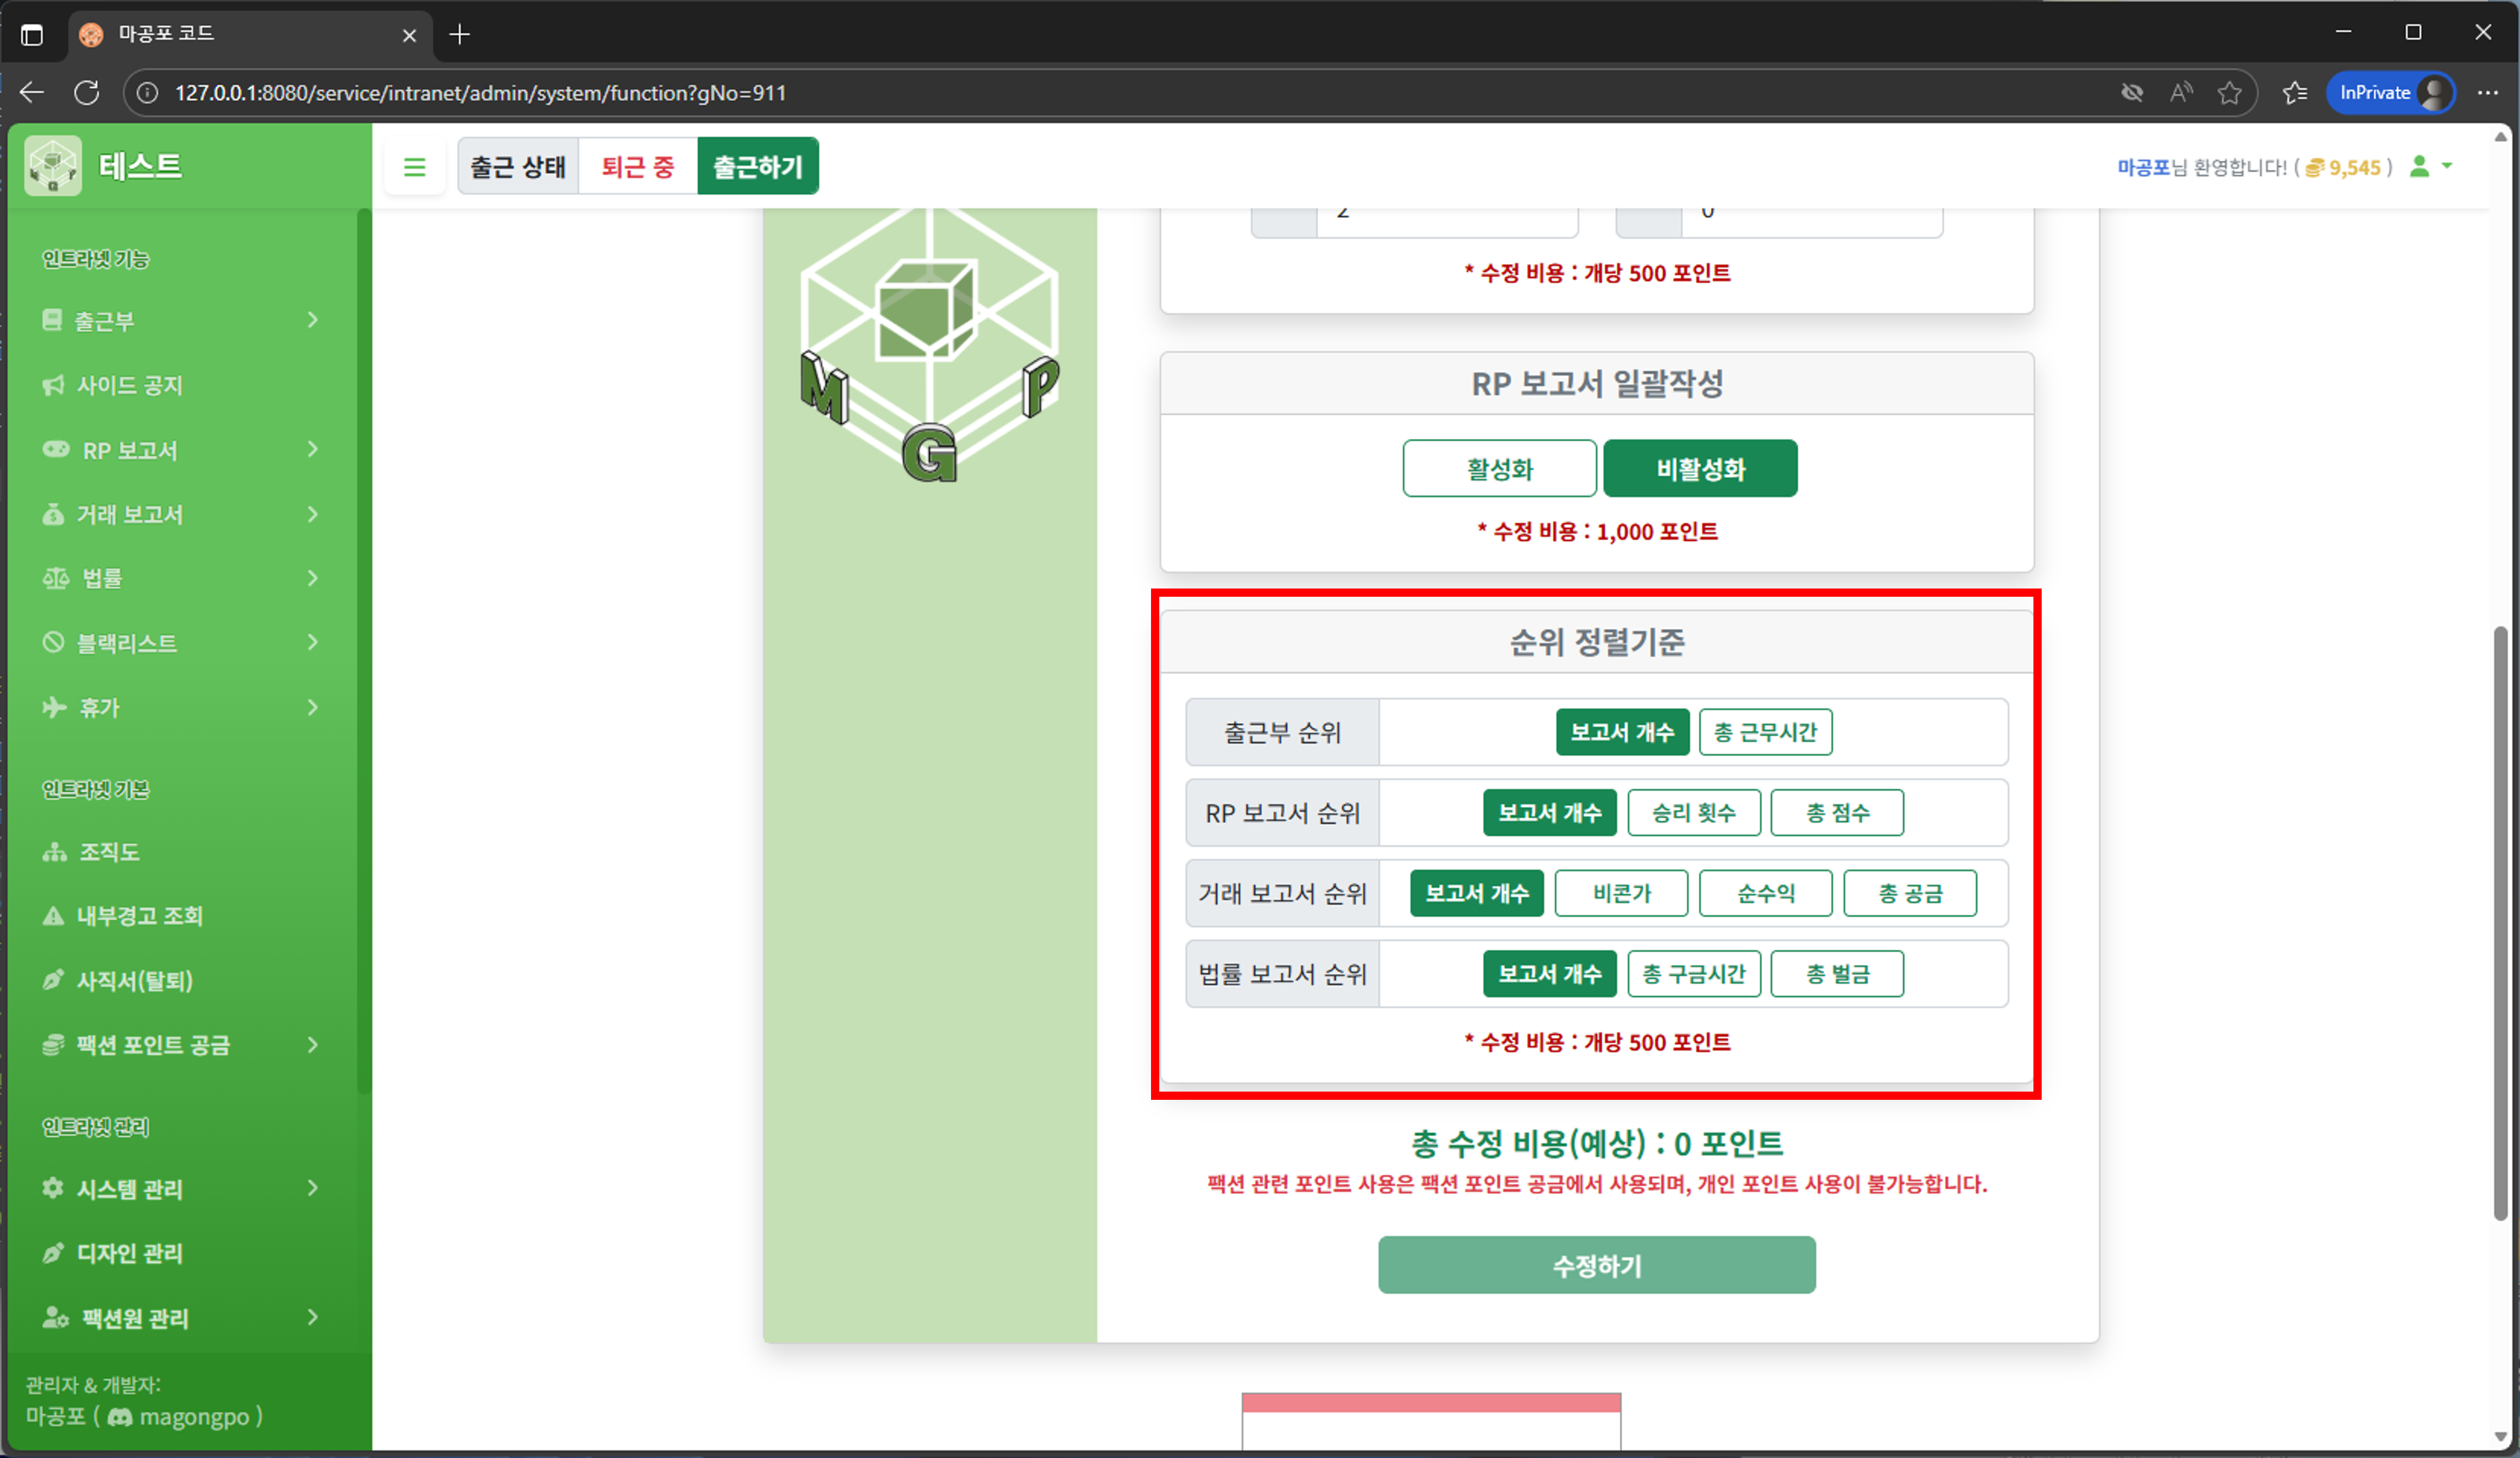Screen dimensions: 2520x1458
Task: Select the 휴가 airplane icon in sidebar
Action: pyautogui.click(x=55, y=707)
